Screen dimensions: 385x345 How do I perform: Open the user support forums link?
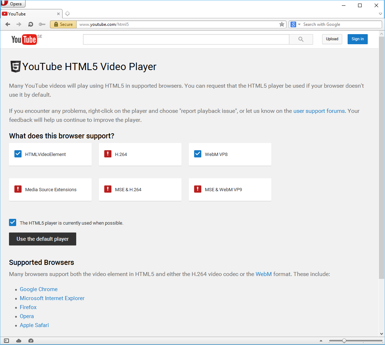pyautogui.click(x=319, y=111)
